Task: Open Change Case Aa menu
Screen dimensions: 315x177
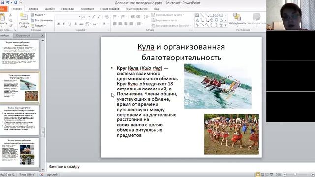Action: 94,24
